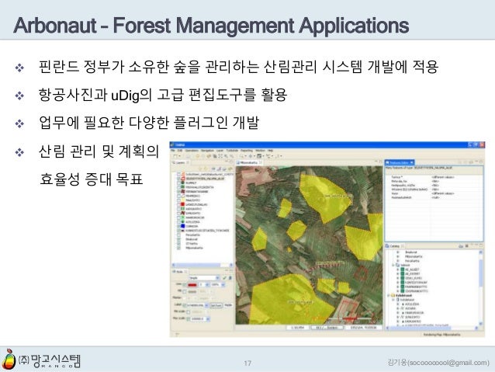Click the move layer down arrow icon

pos(206,169)
